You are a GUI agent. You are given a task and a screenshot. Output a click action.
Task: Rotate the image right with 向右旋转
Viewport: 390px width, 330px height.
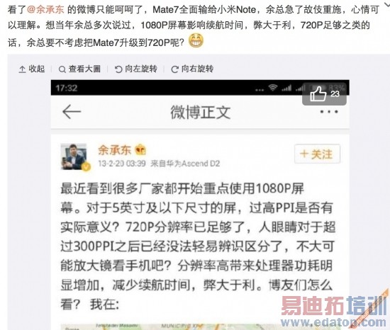pos(192,69)
